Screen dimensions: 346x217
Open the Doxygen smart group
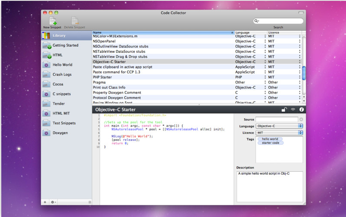(x=66, y=133)
